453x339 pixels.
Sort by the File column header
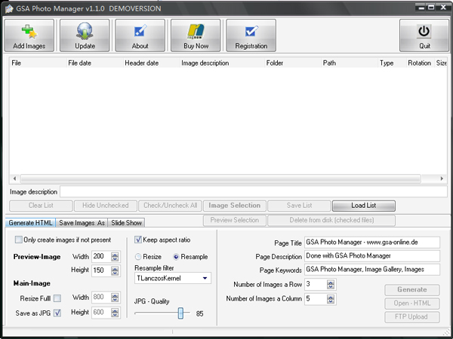pyautogui.click(x=38, y=63)
